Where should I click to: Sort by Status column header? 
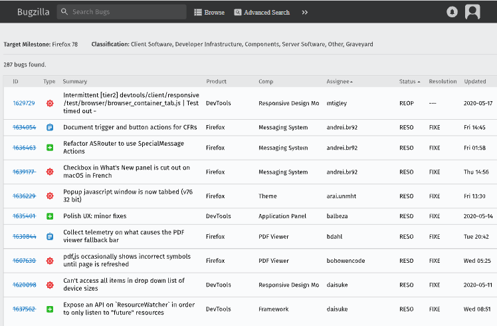[409, 81]
